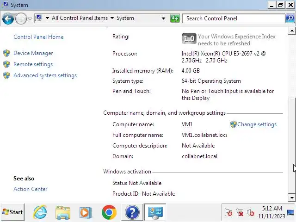Select Product ID: Not Available text
This screenshot has width=296, height=222.
(x=143, y=194)
